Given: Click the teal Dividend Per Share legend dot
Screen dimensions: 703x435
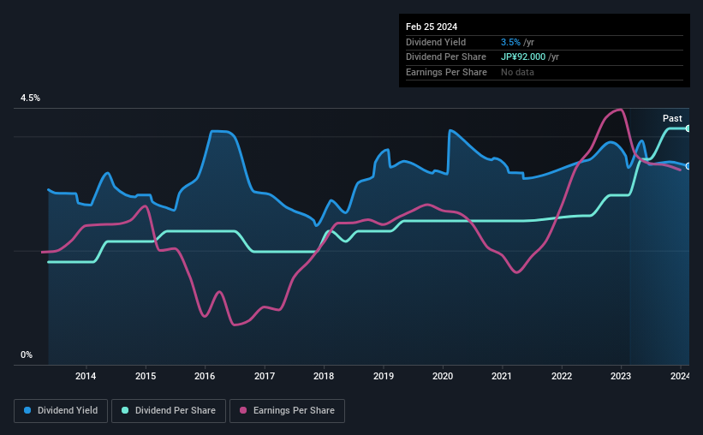Looking at the screenshot, I should (x=125, y=410).
